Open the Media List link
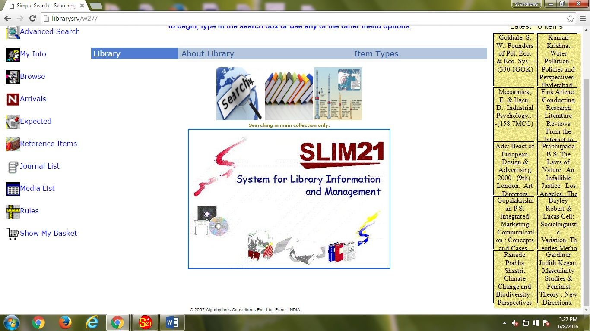The image size is (590, 331). point(37,188)
